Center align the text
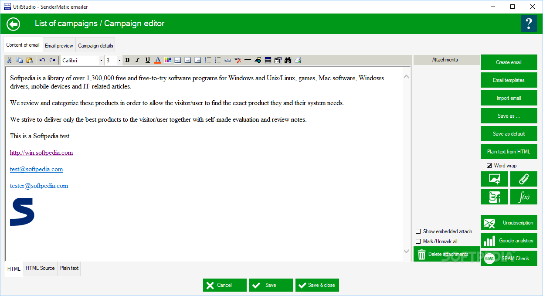 click(x=188, y=60)
